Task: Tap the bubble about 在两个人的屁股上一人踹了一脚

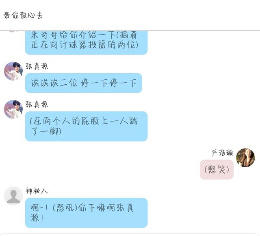Action: pyautogui.click(x=87, y=126)
